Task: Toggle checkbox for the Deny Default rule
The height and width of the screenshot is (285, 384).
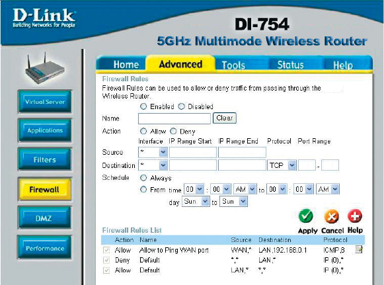Action: (x=106, y=260)
